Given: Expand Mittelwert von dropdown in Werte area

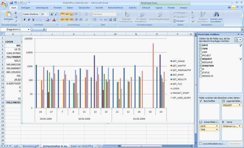Looking at the screenshot, I should 240,126.
